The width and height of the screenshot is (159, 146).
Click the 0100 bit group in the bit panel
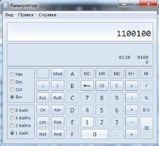[x=143, y=57]
